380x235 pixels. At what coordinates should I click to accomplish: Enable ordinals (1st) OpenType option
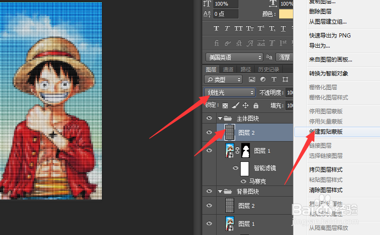(283, 43)
